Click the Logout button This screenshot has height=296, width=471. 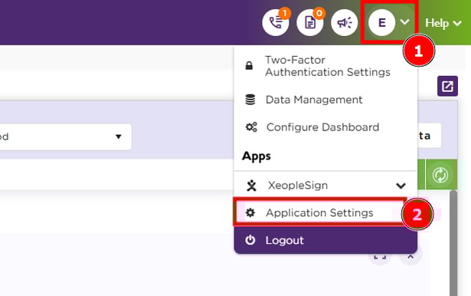325,240
